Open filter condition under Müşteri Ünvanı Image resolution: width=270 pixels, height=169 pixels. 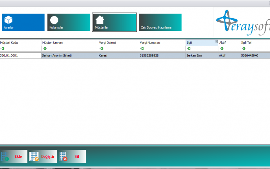coord(44,49)
